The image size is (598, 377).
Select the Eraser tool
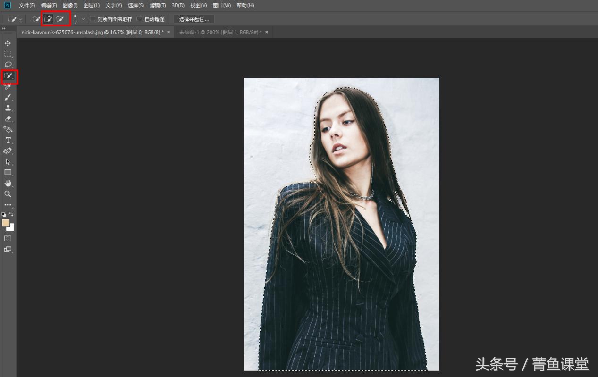(8, 119)
